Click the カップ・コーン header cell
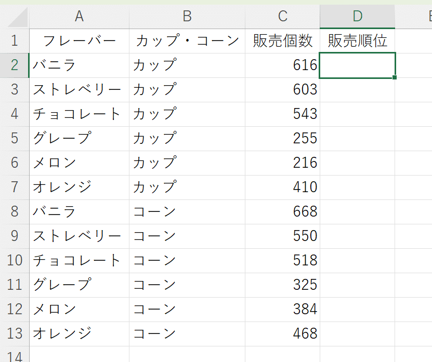This screenshot has height=362, width=432. 187,41
